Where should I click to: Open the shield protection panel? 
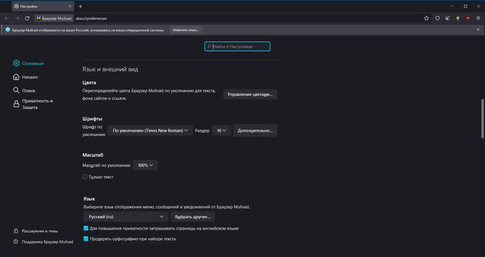[438, 18]
